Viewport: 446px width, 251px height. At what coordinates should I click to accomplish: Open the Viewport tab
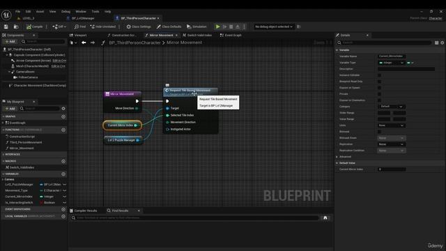78,36
